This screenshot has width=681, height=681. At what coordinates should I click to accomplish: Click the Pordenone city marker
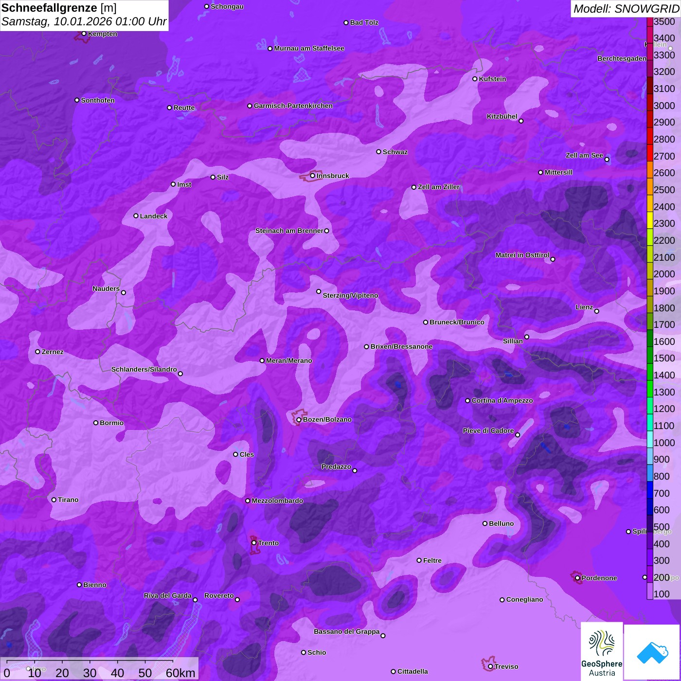pos(577,578)
